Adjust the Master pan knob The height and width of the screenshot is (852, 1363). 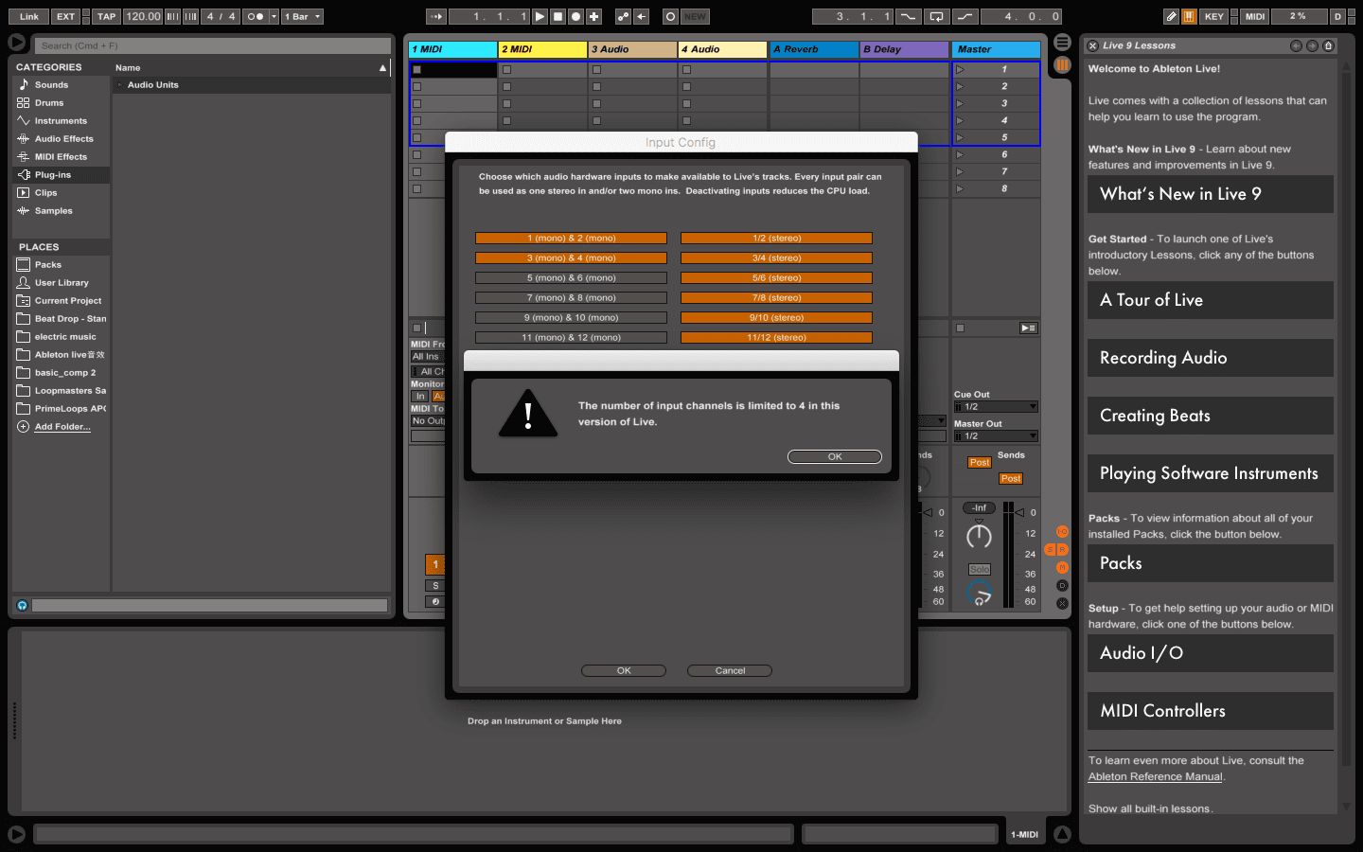[979, 537]
